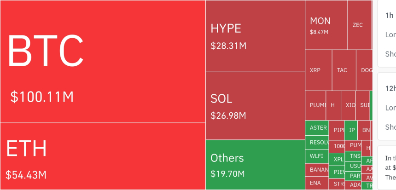
Task: Select the ENA tile
Action: coord(317,183)
